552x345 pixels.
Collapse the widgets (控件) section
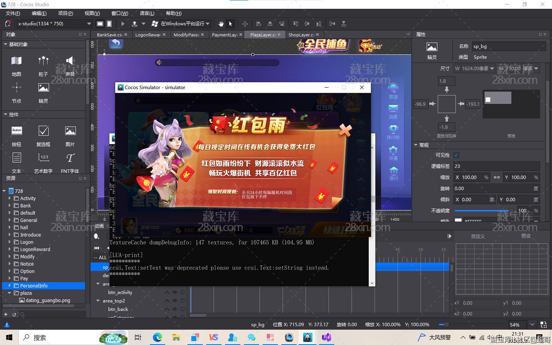click(x=6, y=115)
